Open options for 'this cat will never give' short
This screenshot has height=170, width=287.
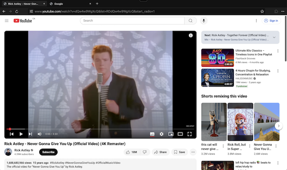coord(223,146)
